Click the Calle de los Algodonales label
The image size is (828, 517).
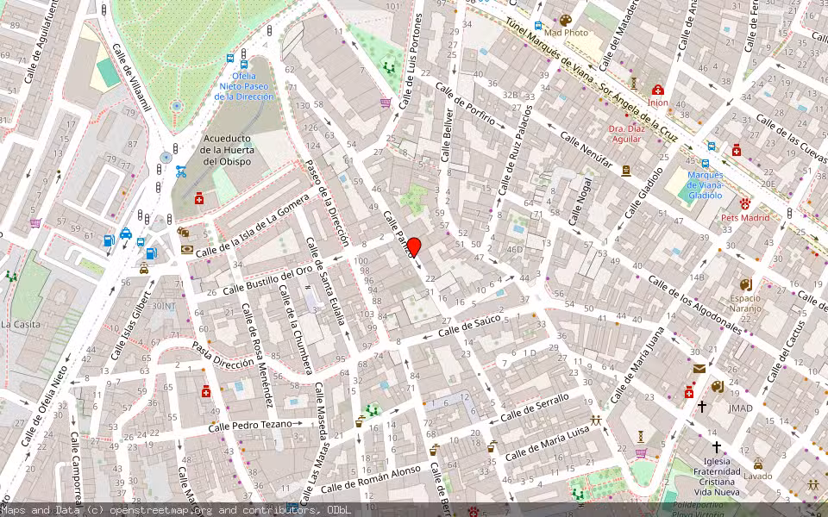coord(695,304)
